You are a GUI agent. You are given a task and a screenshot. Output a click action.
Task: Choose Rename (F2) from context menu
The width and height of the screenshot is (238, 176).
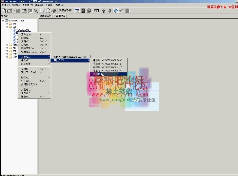tap(26, 34)
